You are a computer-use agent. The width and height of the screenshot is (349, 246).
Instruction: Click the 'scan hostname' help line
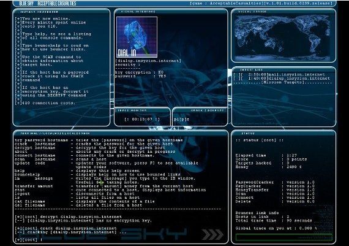pos(61,160)
